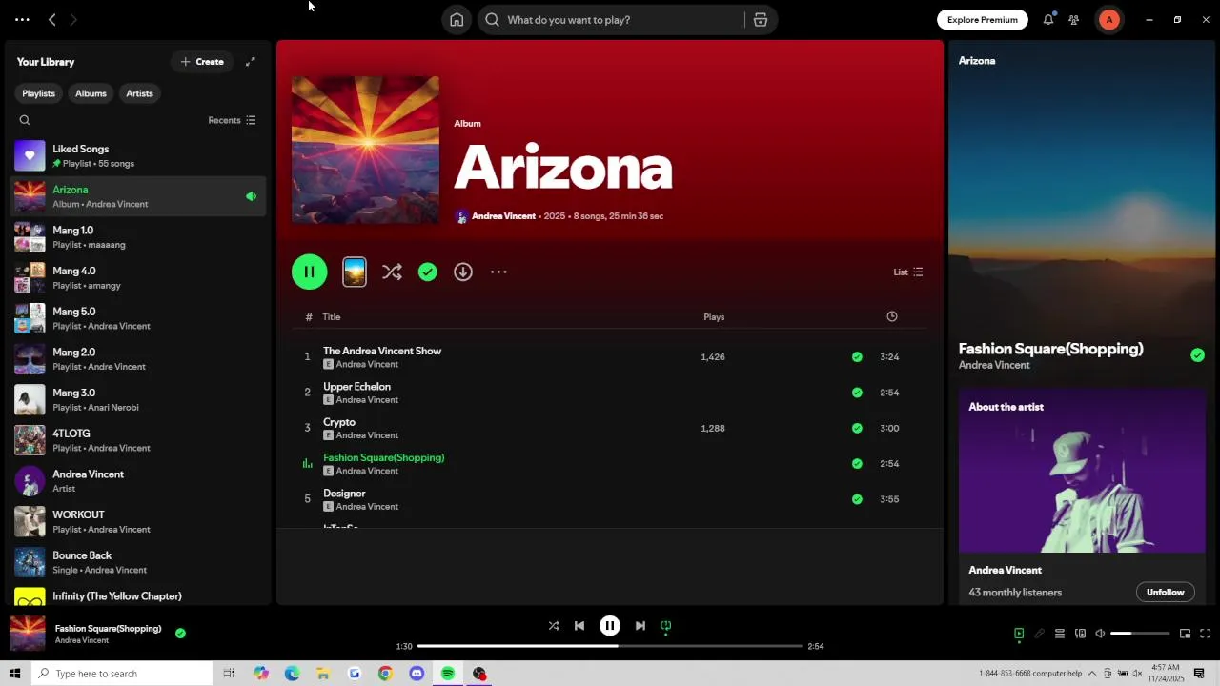This screenshot has height=686, width=1220.
Task: Open the miniplayer icon
Action: (x=1185, y=634)
